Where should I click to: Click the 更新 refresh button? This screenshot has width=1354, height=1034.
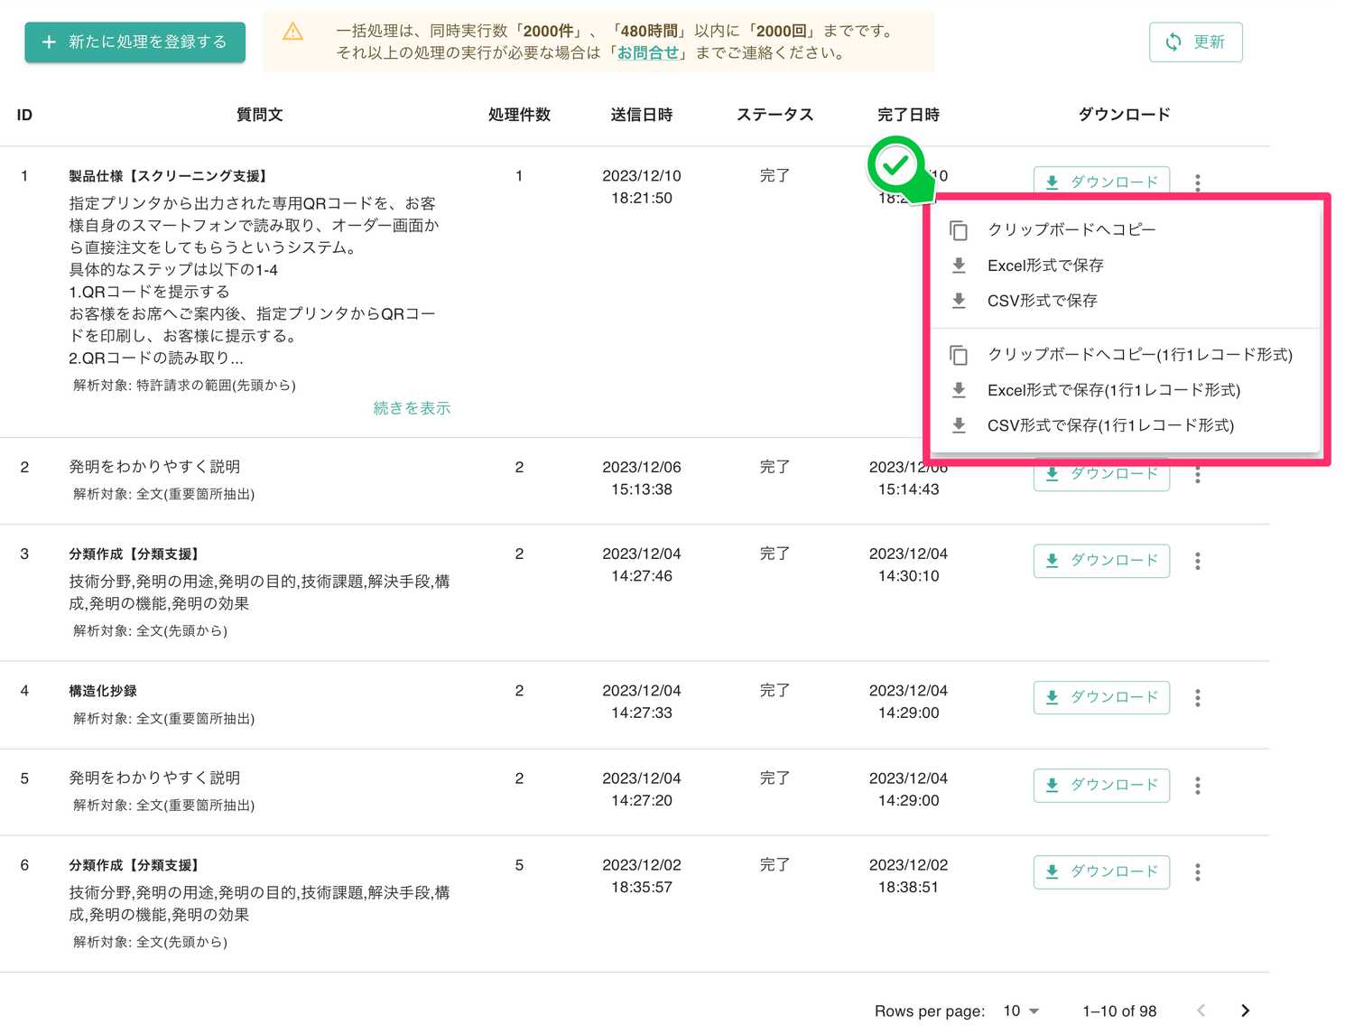(x=1195, y=42)
